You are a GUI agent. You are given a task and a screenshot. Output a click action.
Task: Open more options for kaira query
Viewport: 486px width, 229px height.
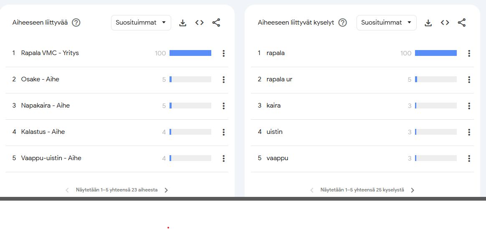pos(469,106)
